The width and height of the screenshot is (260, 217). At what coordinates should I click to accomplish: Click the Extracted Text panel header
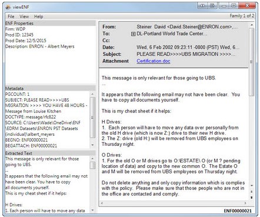(51, 153)
